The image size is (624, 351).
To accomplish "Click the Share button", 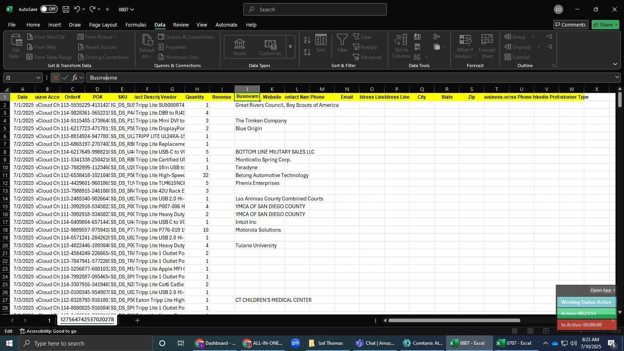I will [x=605, y=25].
